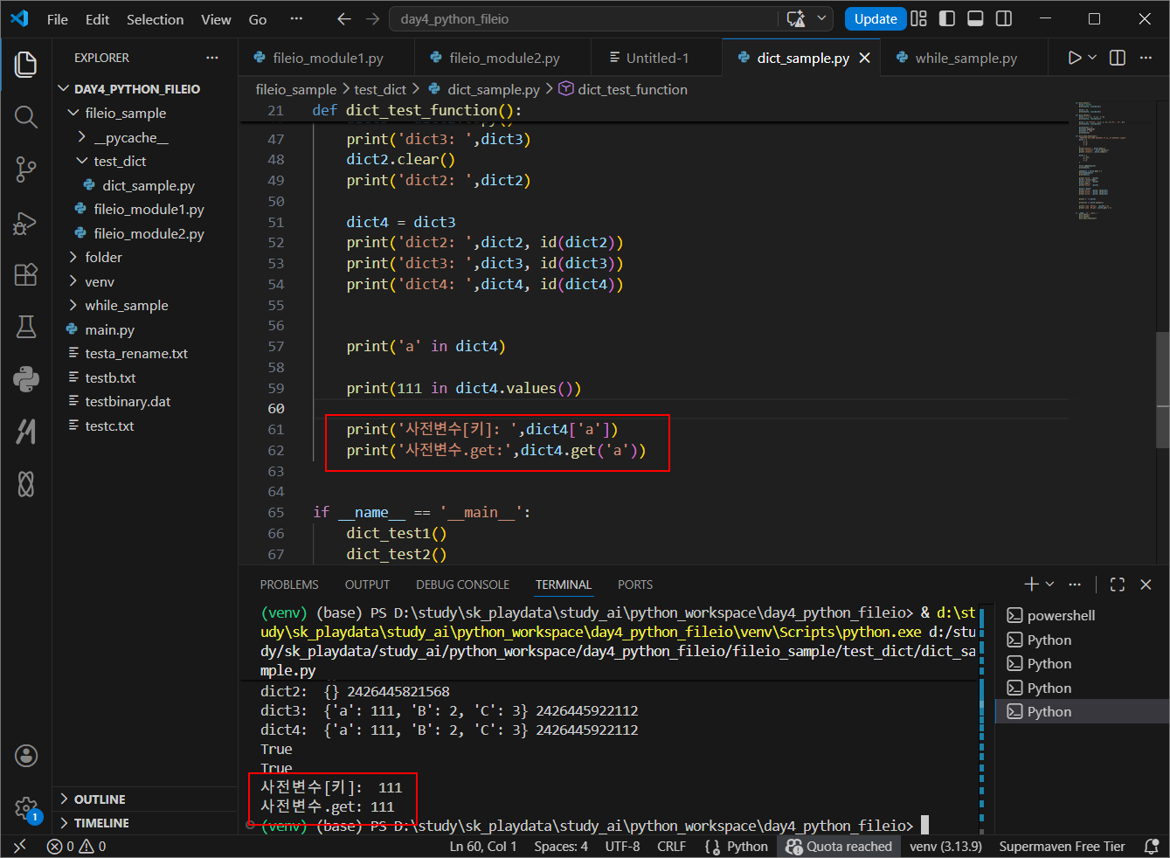Image resolution: width=1170 pixels, height=858 pixels.
Task: Toggle the secondary side bar
Action: point(1005,18)
